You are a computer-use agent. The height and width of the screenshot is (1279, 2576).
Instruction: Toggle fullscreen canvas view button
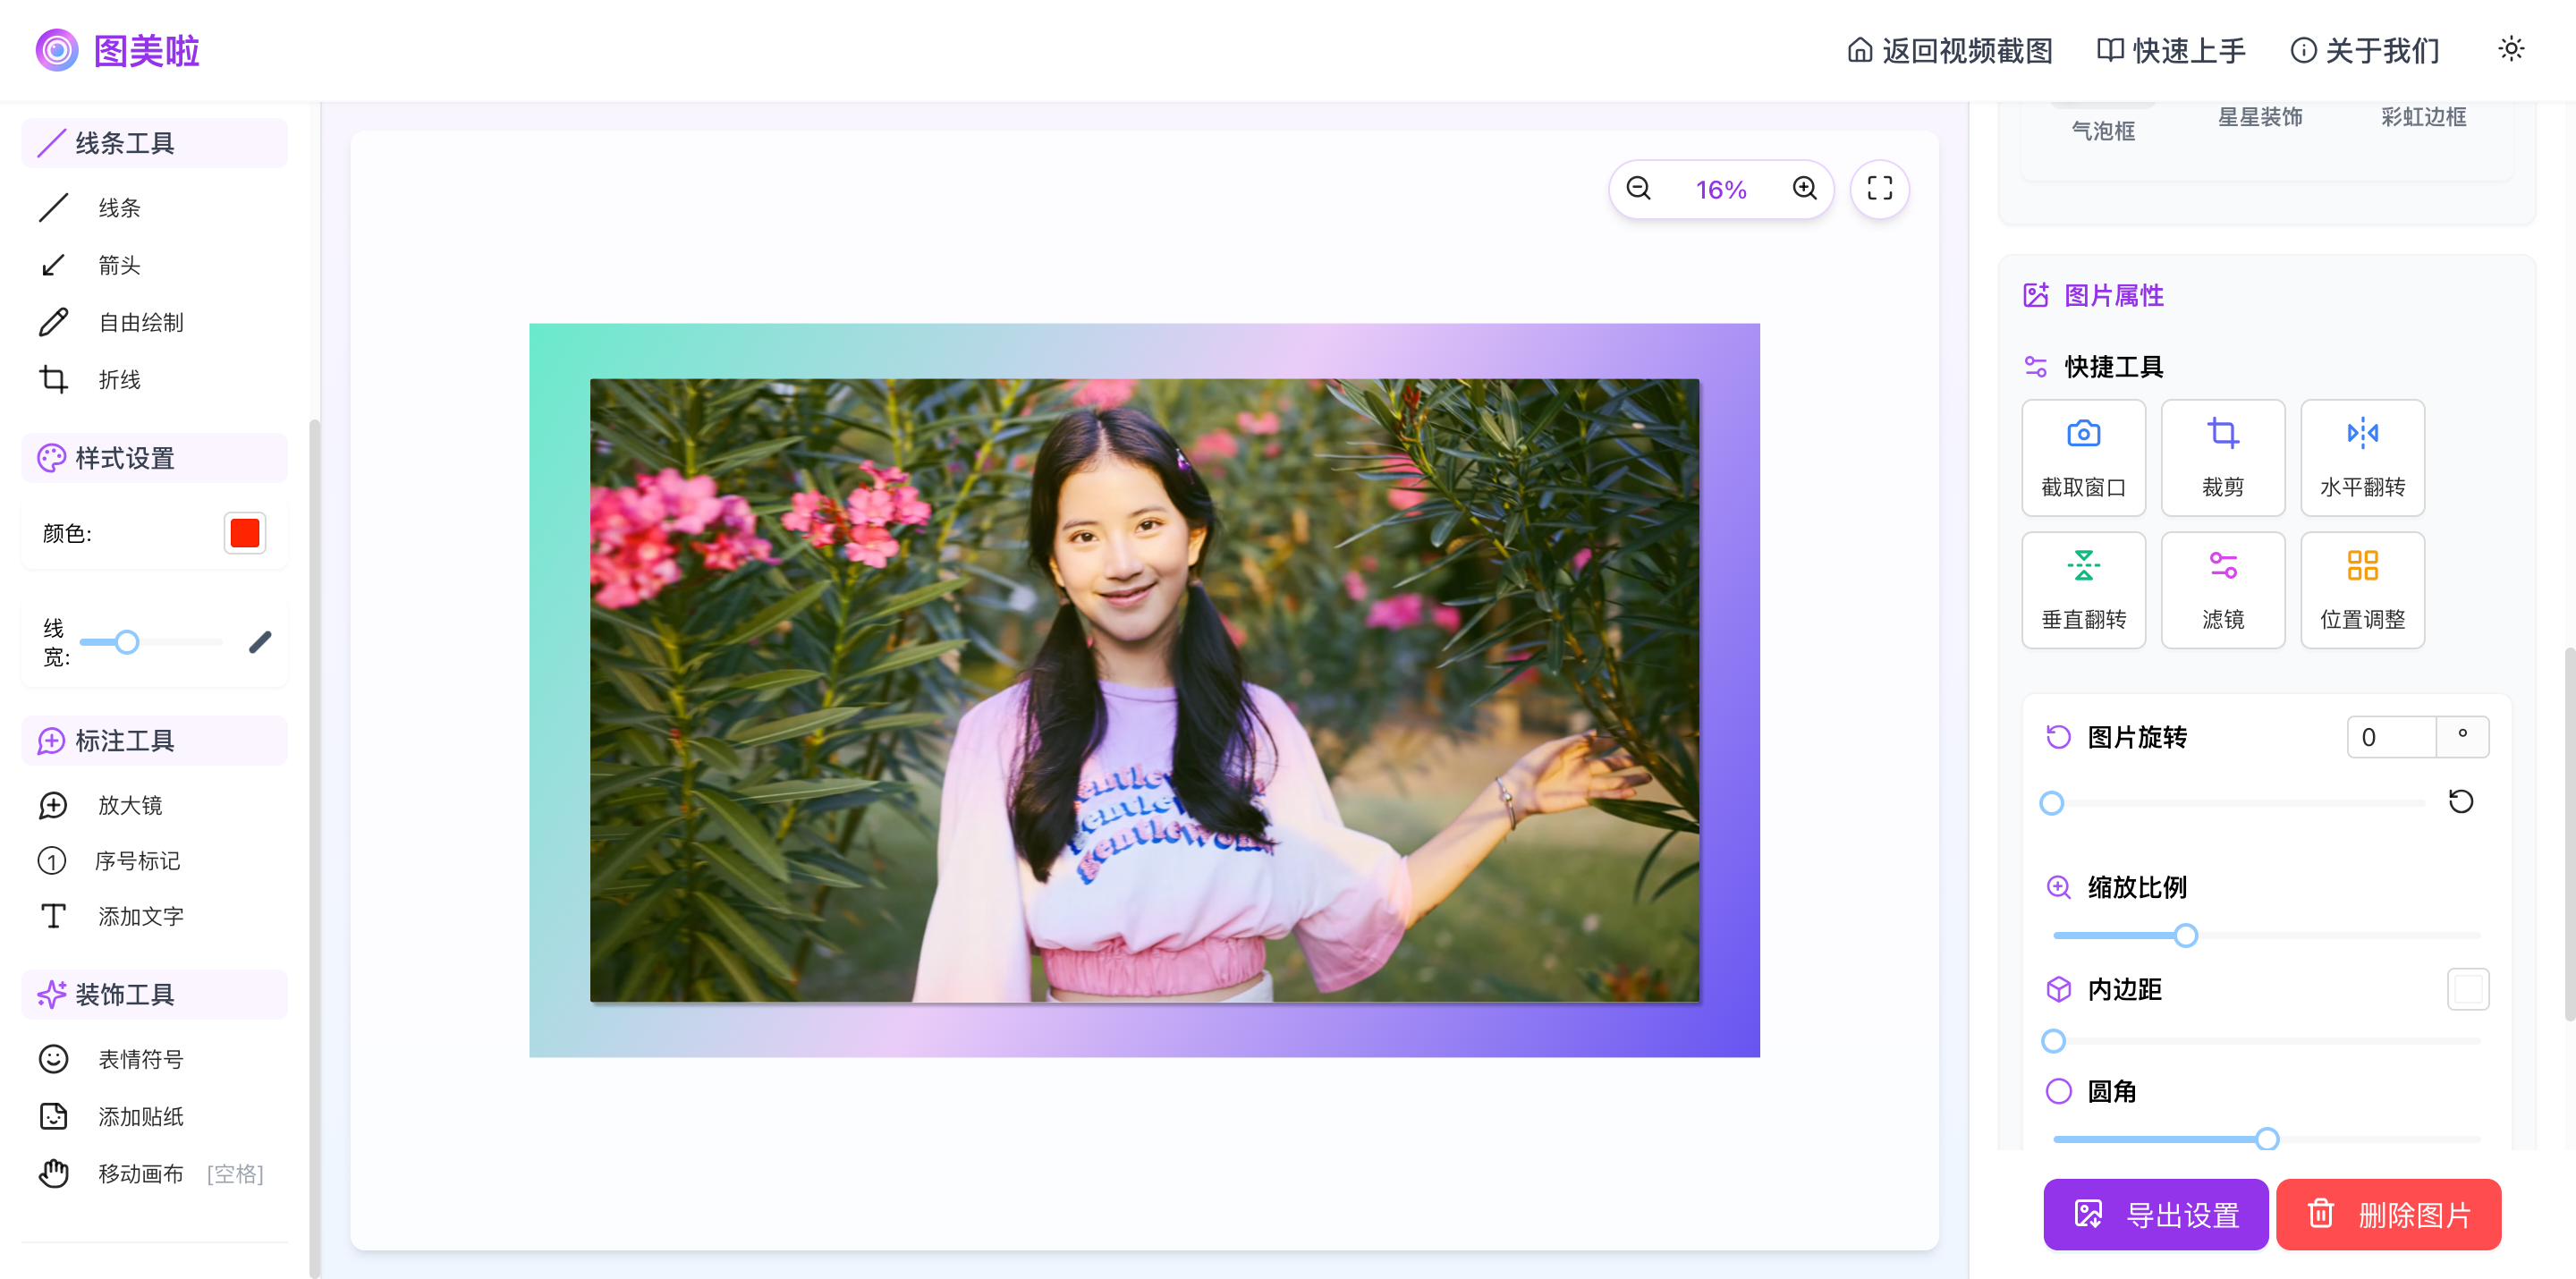[x=1879, y=189]
